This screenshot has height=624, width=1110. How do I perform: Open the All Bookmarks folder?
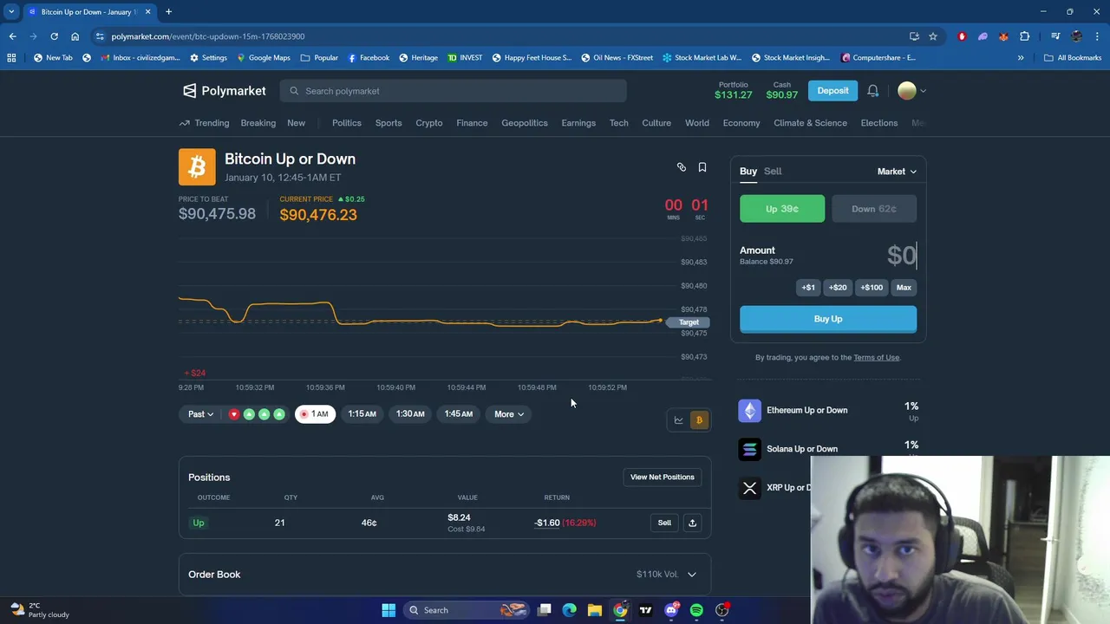tap(1073, 58)
